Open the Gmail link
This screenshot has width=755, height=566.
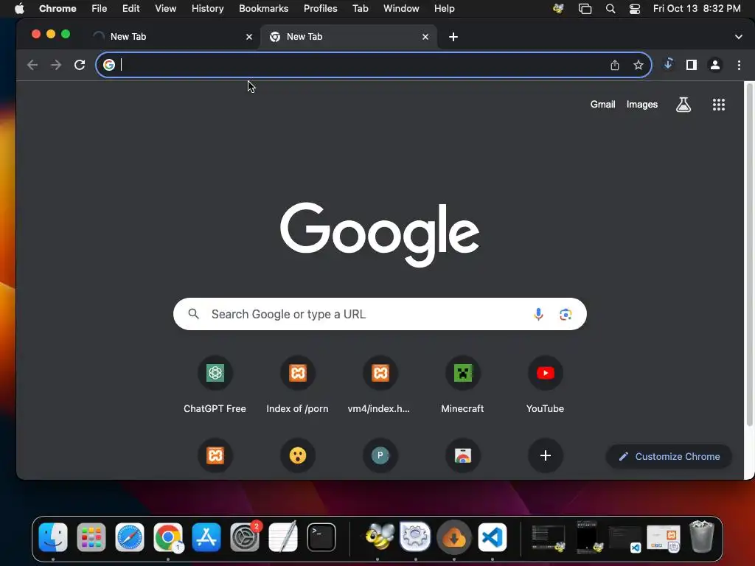click(x=602, y=105)
